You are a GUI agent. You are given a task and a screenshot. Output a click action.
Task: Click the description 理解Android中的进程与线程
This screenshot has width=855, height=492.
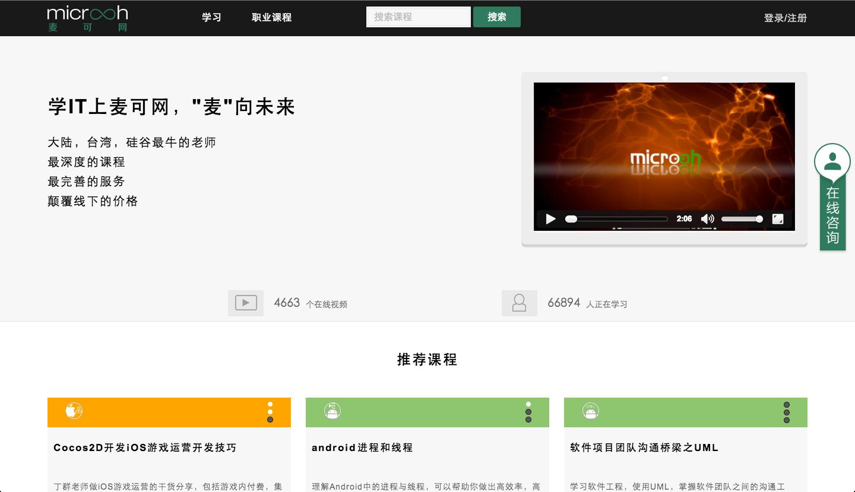pyautogui.click(x=426, y=487)
